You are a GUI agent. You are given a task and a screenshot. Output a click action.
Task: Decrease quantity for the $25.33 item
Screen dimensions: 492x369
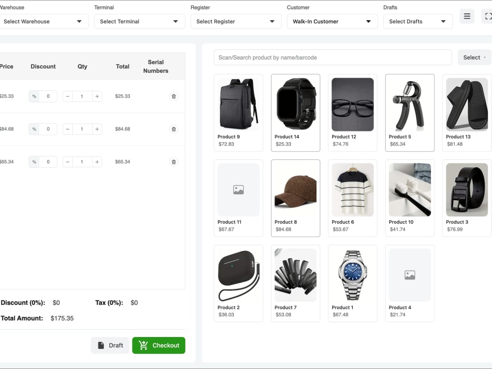[x=67, y=96]
